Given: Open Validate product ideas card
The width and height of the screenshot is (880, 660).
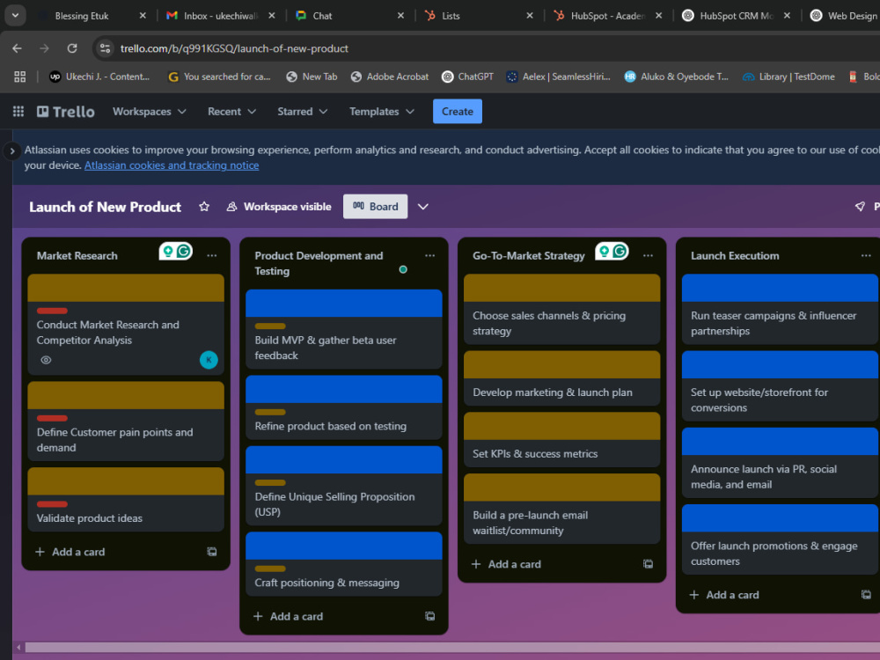Looking at the screenshot, I should pyautogui.click(x=126, y=500).
